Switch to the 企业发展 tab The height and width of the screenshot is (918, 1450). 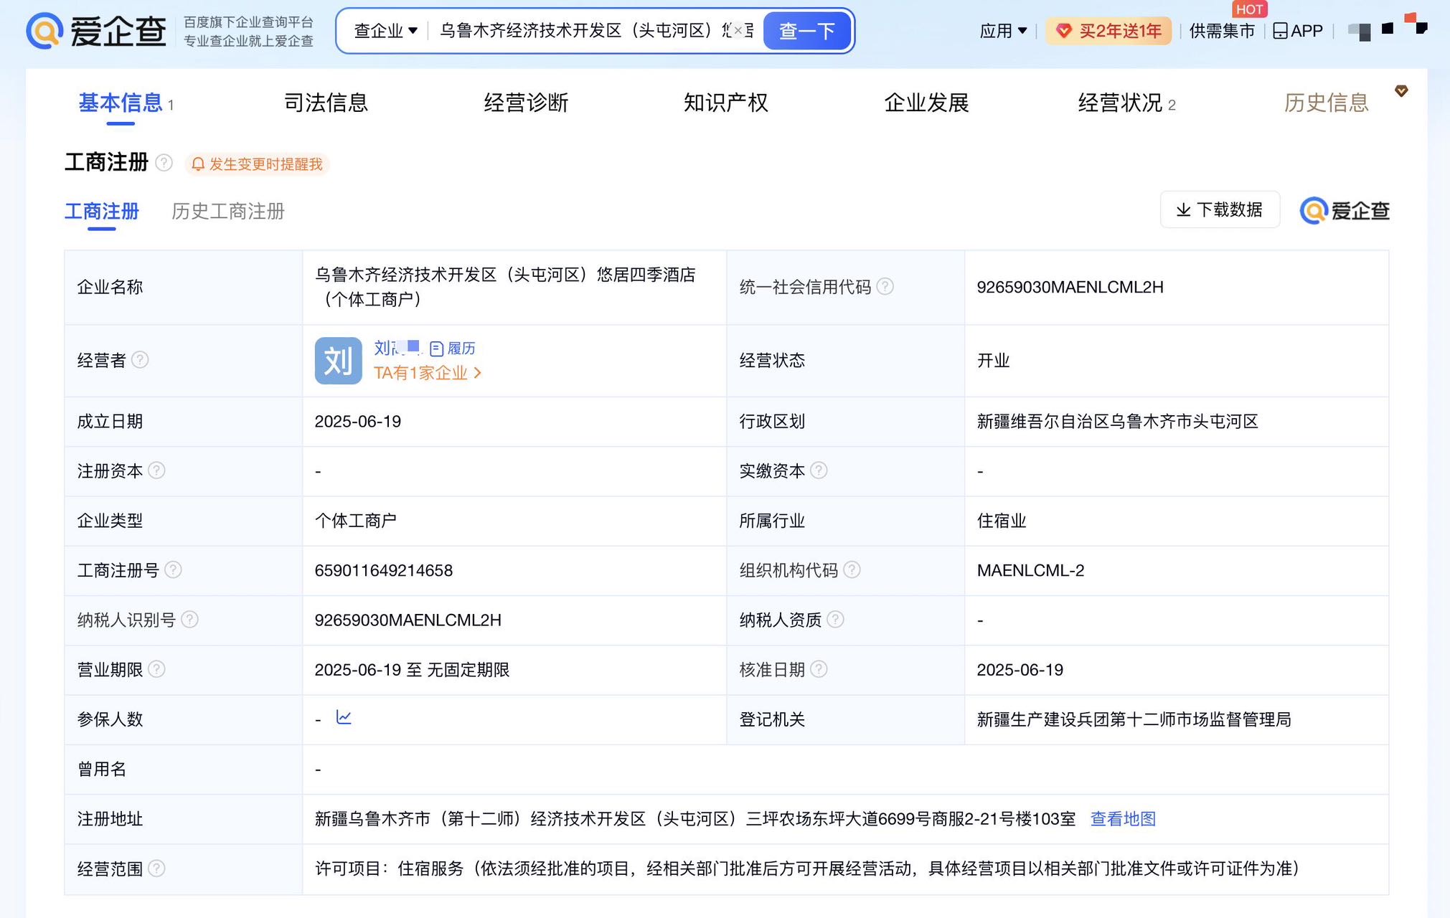tap(926, 103)
